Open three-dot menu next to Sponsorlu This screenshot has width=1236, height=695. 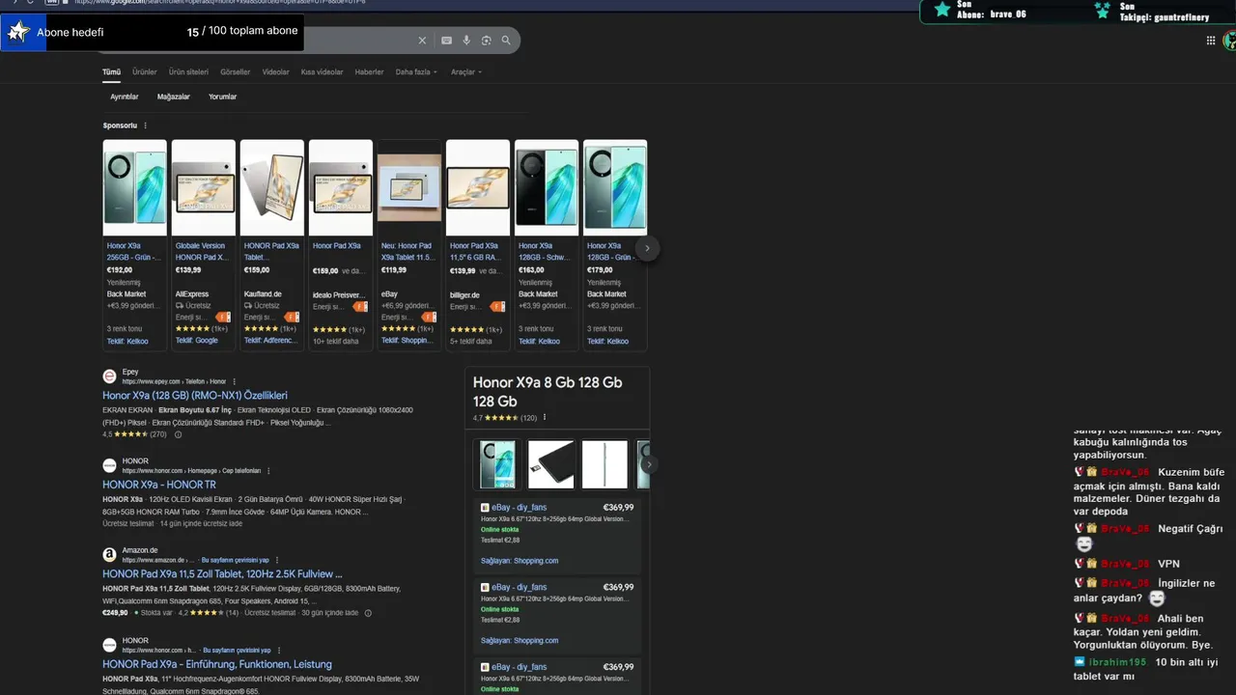pyautogui.click(x=146, y=125)
